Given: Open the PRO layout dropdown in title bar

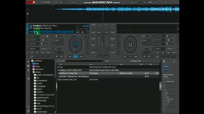Looking at the screenshot, I should point(63,2).
